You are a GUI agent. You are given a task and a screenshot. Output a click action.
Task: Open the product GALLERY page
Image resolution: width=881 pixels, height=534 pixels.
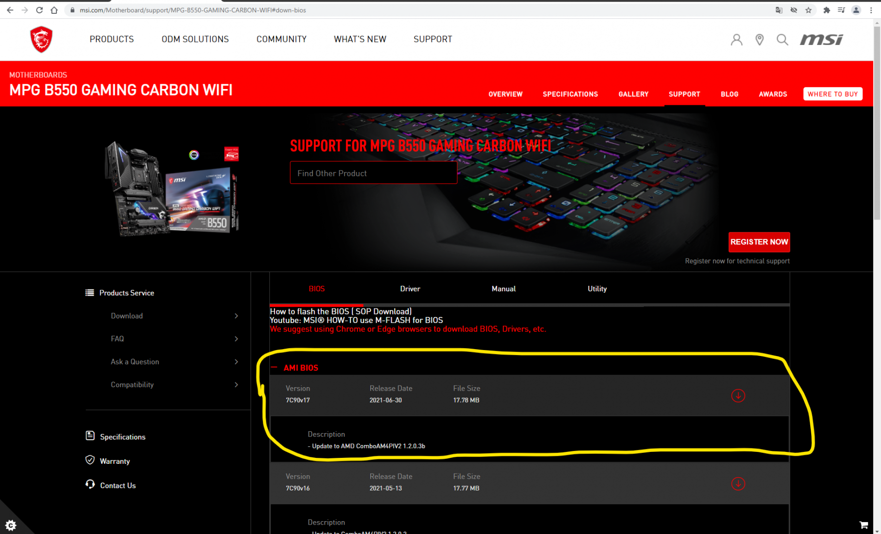[x=633, y=94]
